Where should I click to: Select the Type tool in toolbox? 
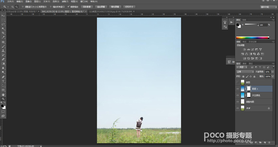tap(3, 81)
